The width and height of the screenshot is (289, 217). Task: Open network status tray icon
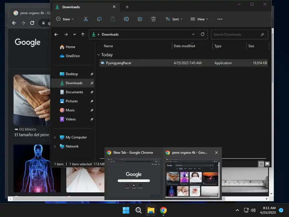(x=246, y=210)
